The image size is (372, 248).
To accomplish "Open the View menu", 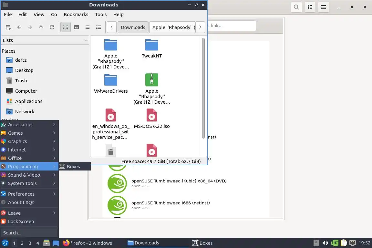I will (x=39, y=15).
